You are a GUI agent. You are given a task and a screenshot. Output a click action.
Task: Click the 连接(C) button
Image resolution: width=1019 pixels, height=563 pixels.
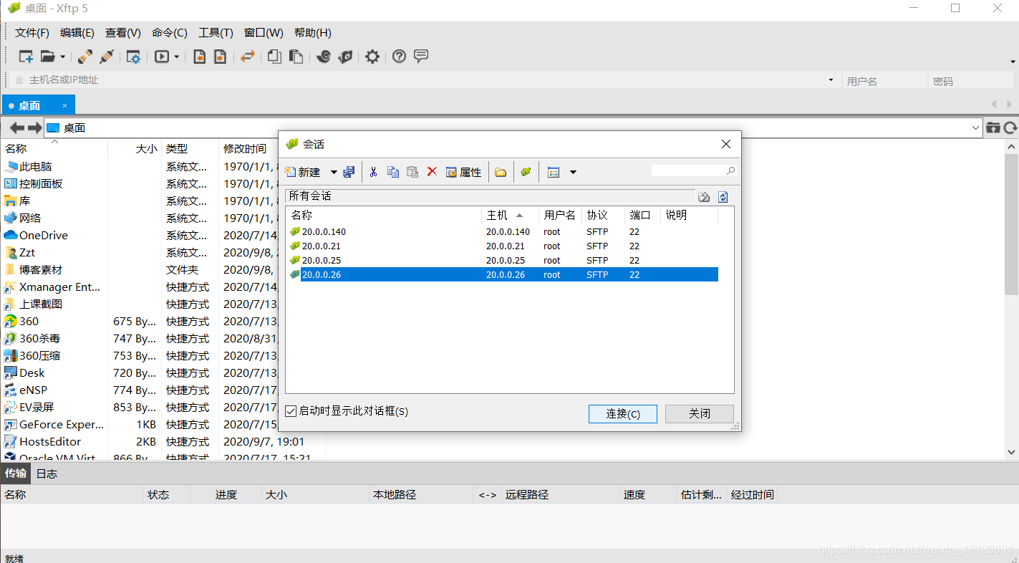click(622, 413)
